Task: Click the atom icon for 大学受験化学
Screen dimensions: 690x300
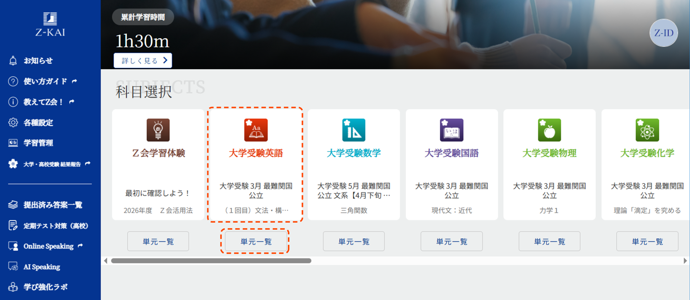Action: pos(647,130)
